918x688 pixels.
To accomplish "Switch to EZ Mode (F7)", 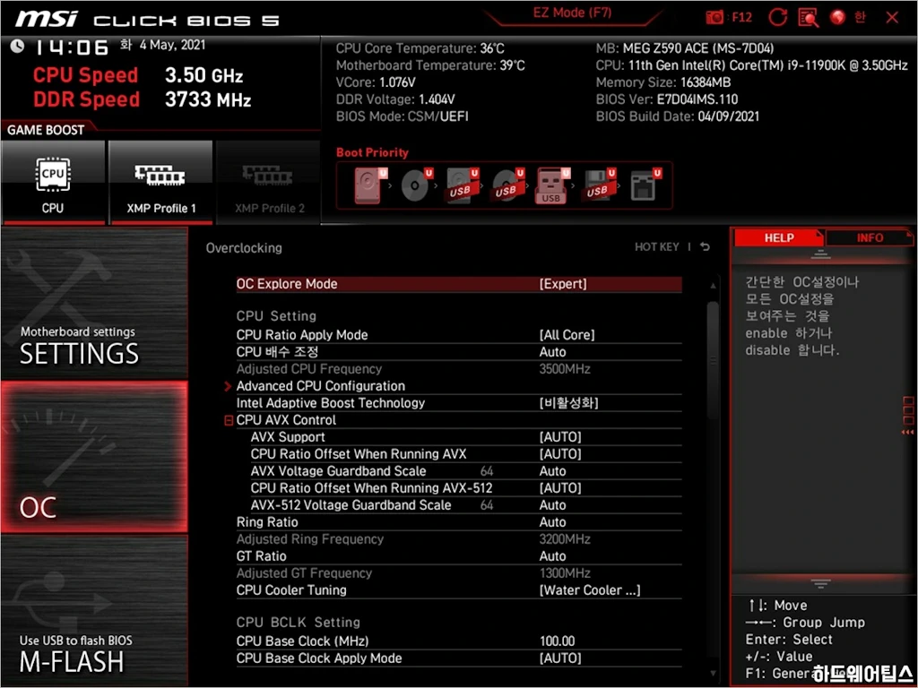I will click(x=572, y=13).
